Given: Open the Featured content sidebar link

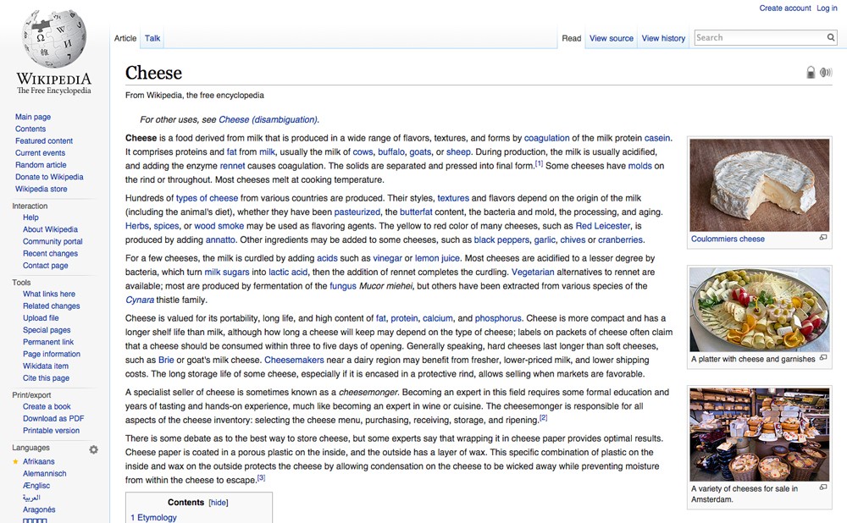Looking at the screenshot, I should click(x=44, y=140).
